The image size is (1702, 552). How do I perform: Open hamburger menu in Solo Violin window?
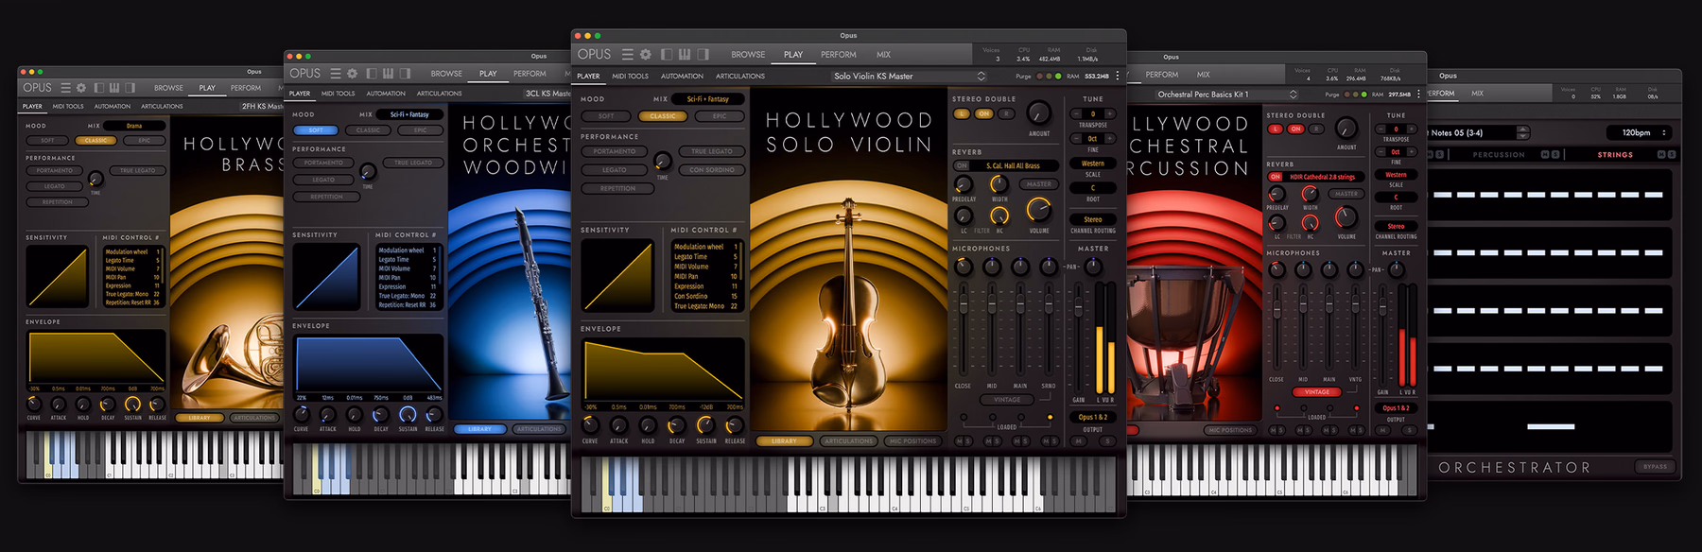[x=628, y=55]
